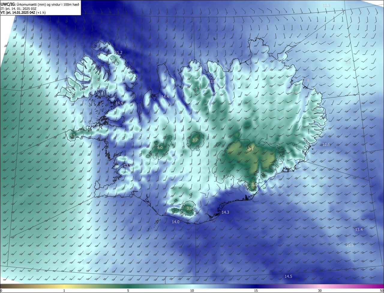This screenshot has width=384, height=293.
Task: Click the 10.3 value along the top edge
Action: coord(326,5)
